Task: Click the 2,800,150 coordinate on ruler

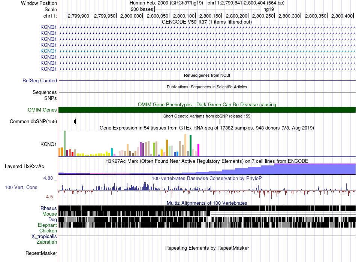Action: click(x=210, y=16)
